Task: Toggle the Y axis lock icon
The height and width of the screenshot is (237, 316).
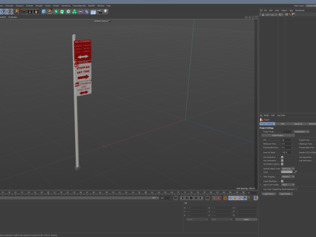Action: (4, 12)
